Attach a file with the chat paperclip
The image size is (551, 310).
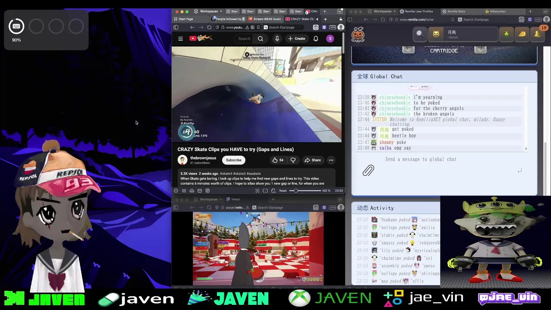pyautogui.click(x=368, y=170)
